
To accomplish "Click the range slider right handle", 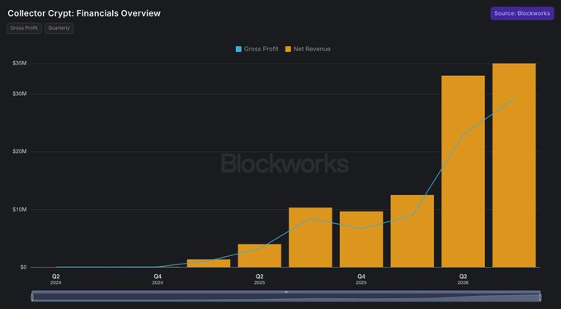I will 540,297.
